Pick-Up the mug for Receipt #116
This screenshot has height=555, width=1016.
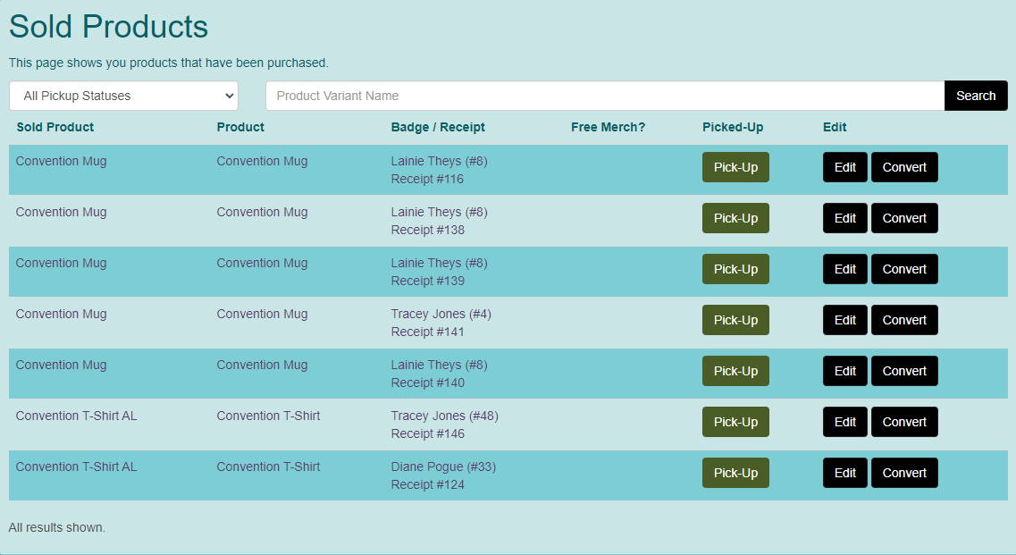[735, 167]
